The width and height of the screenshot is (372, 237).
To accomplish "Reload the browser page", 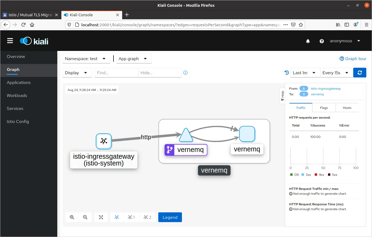I will click(23, 25).
